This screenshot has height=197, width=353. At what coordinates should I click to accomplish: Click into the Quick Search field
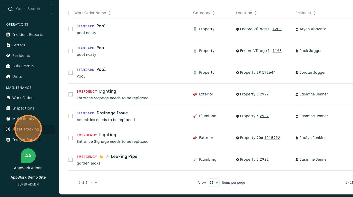28,9
